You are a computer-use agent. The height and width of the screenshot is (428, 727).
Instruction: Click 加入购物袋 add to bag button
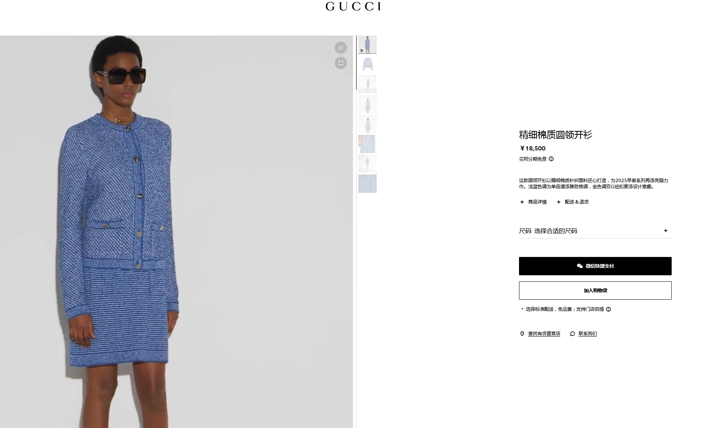[595, 291]
